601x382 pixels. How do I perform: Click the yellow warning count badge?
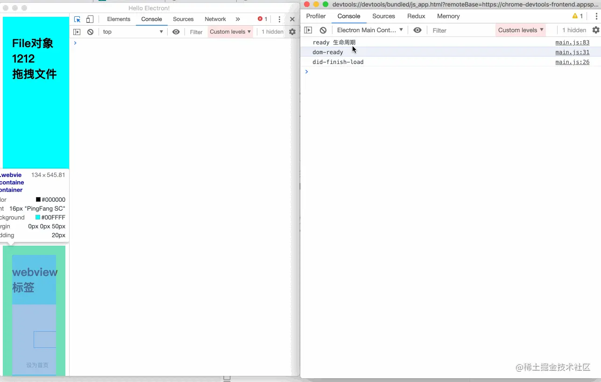coord(578,16)
